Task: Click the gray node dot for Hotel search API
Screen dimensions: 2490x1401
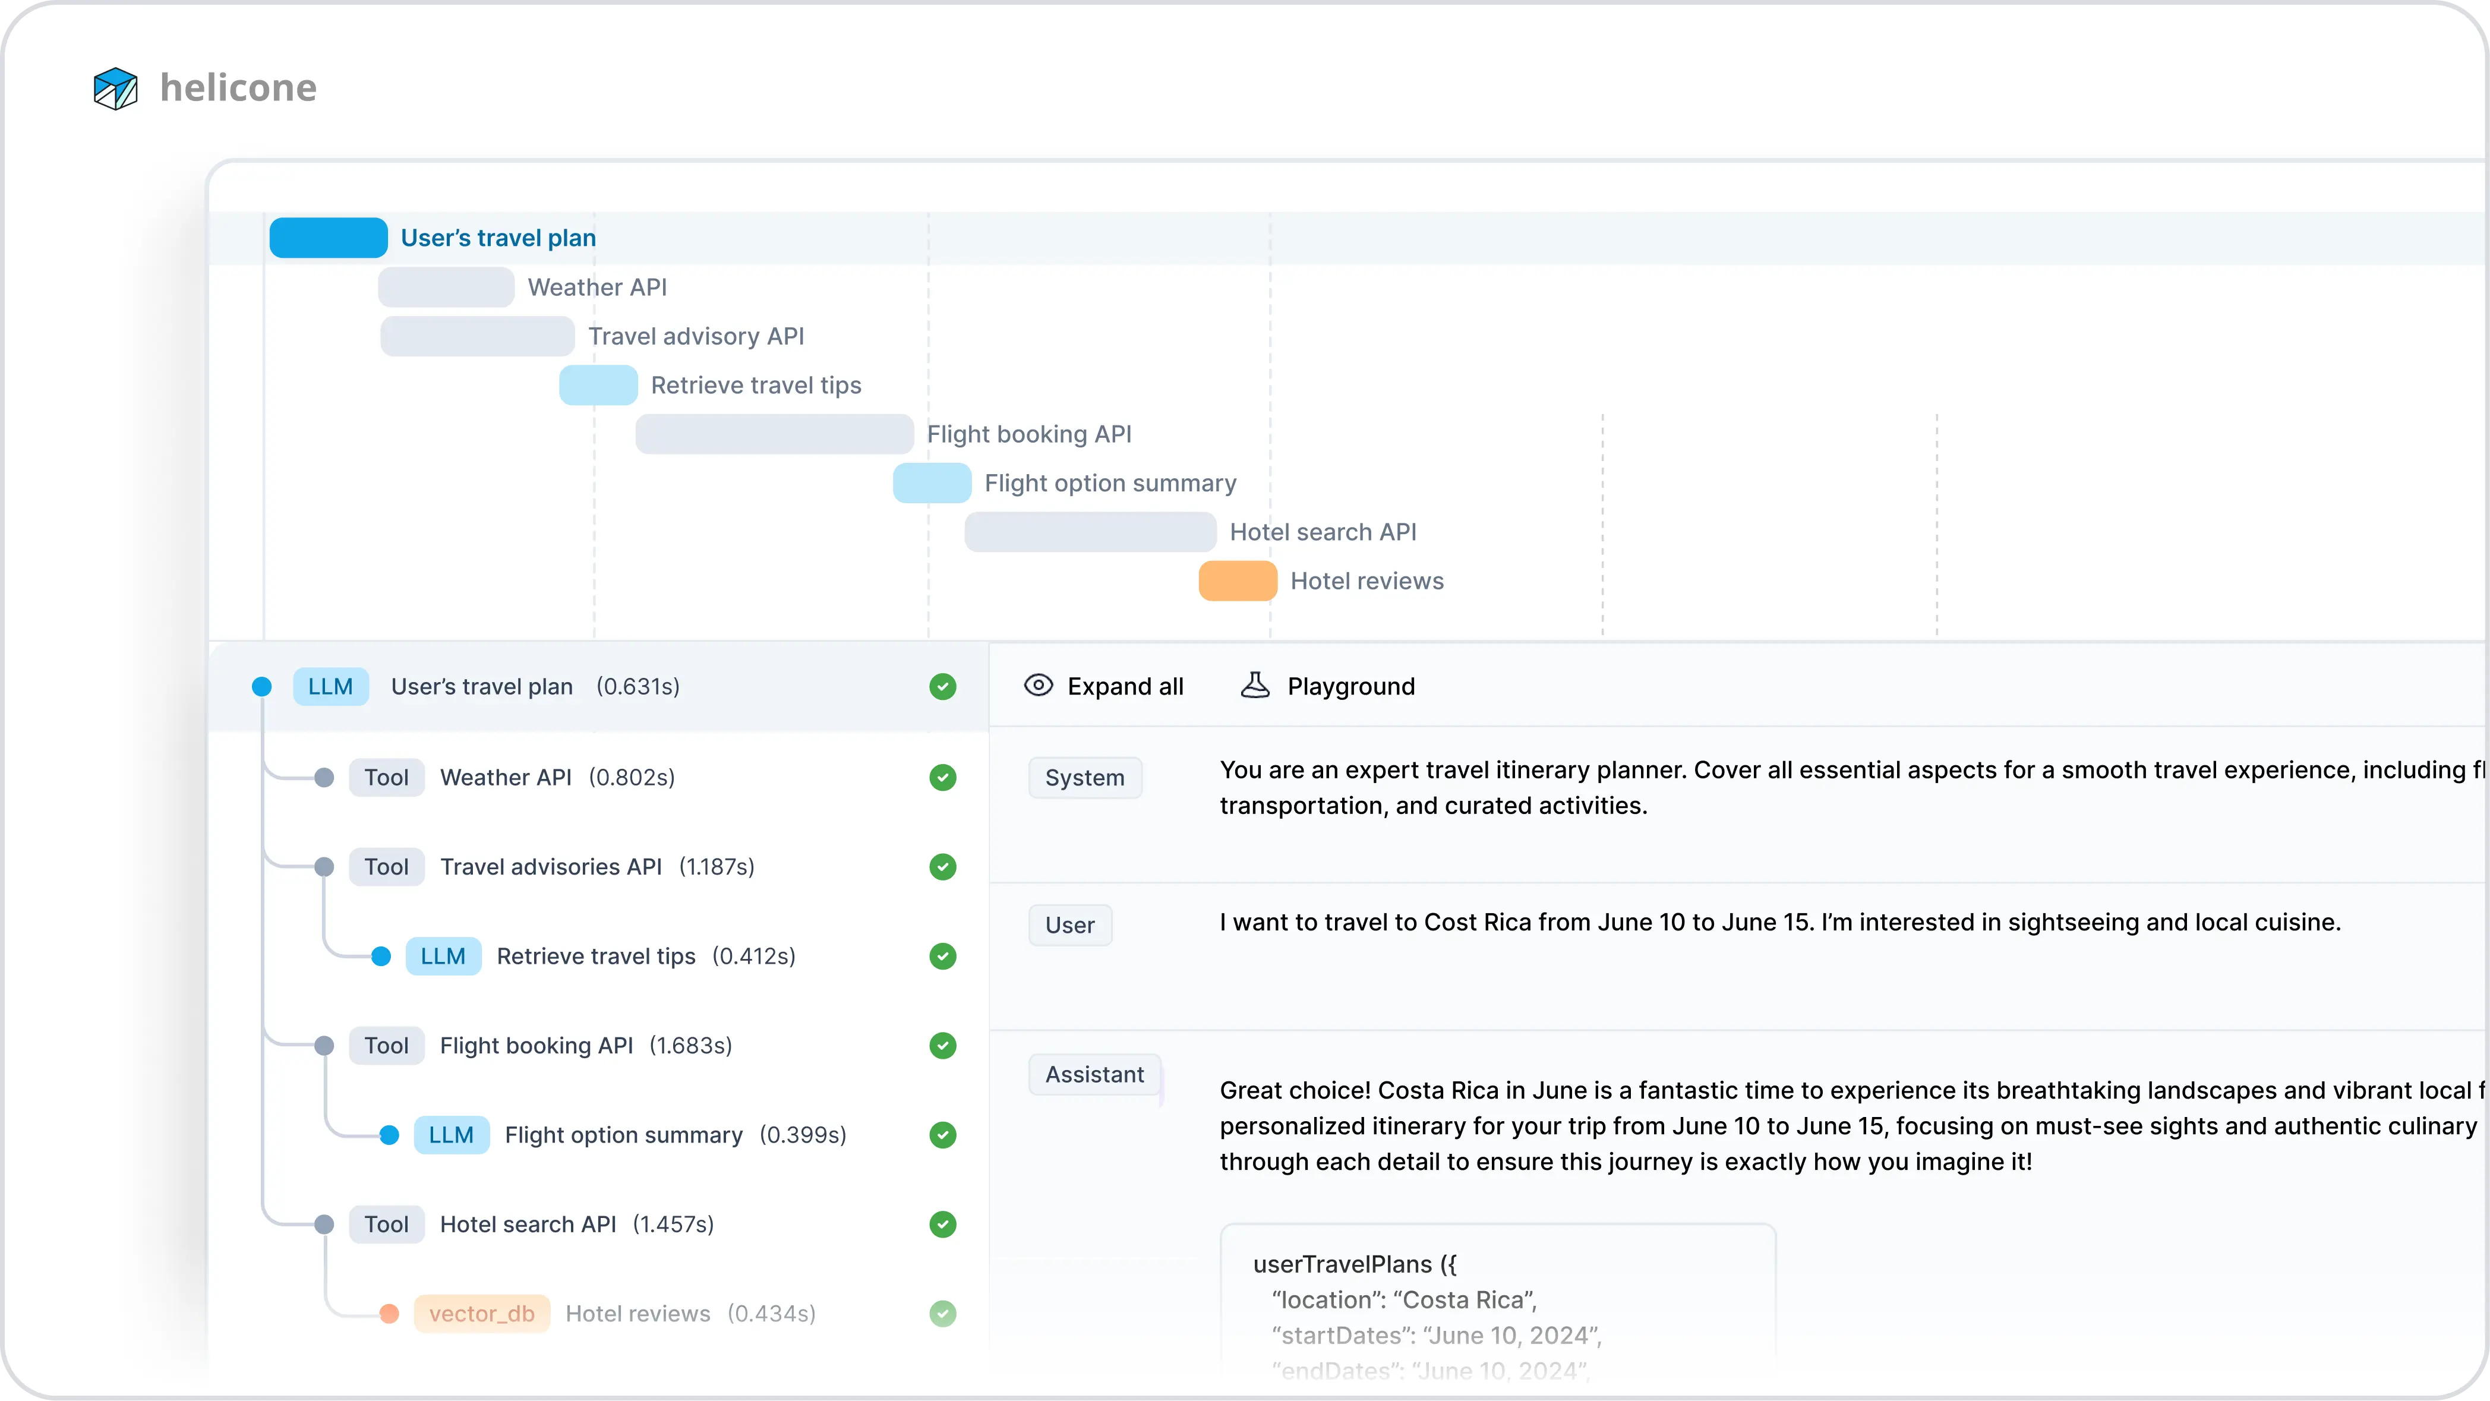Action: (325, 1225)
